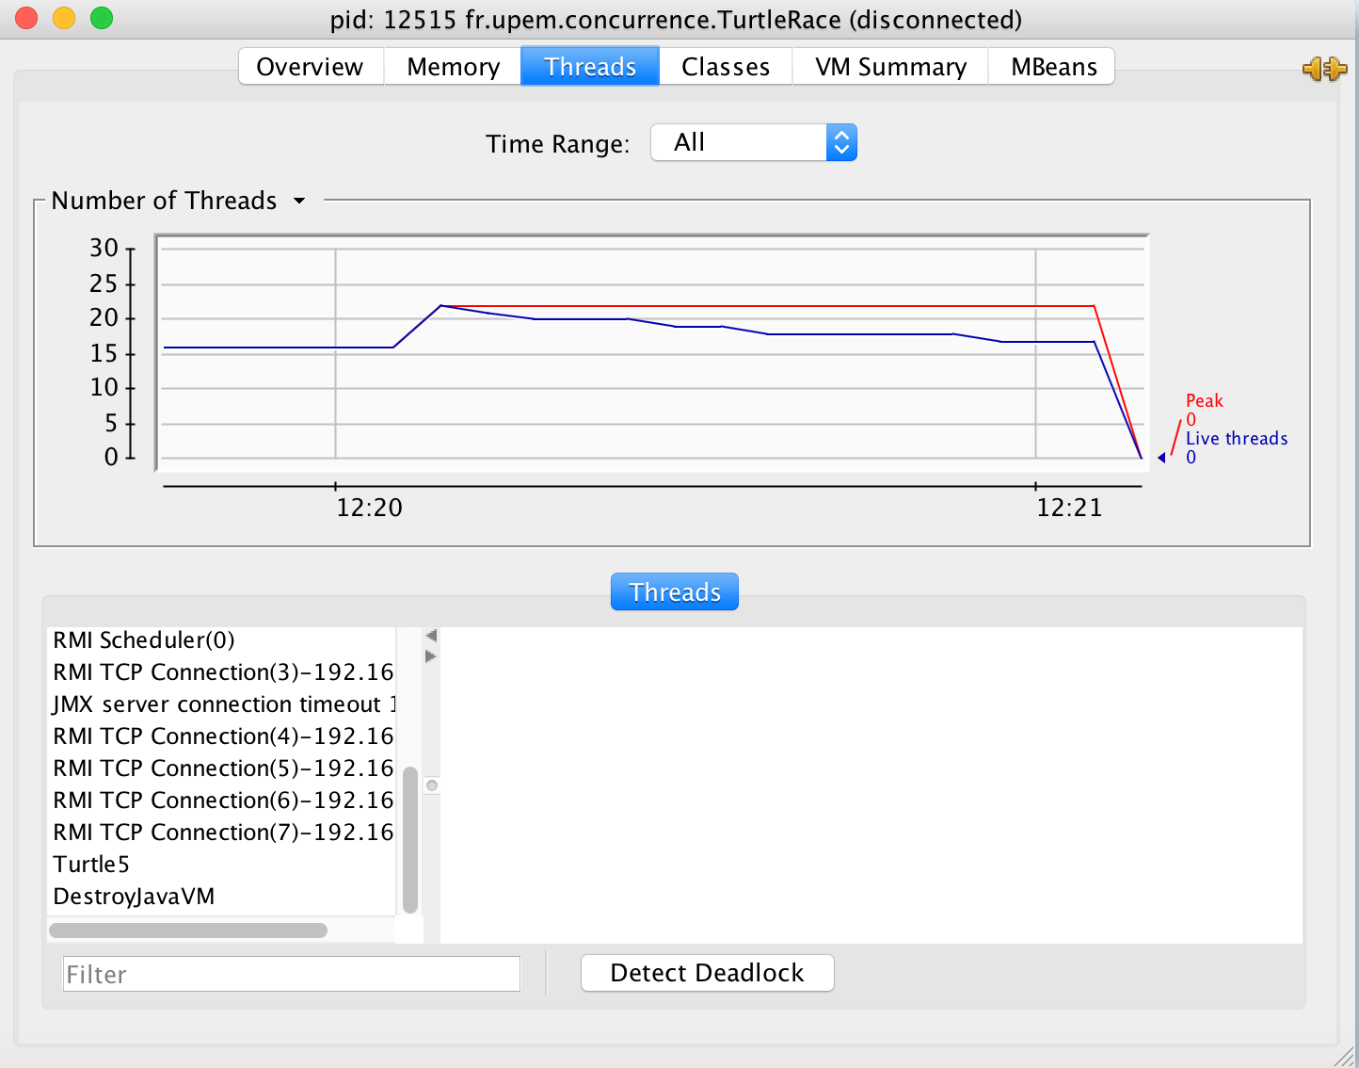Select RMI TCP Connection(6) thread
The width and height of the screenshot is (1359, 1068).
[222, 801]
